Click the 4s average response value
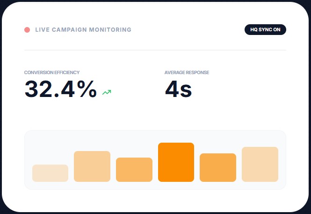311x214 pixels. (178, 89)
